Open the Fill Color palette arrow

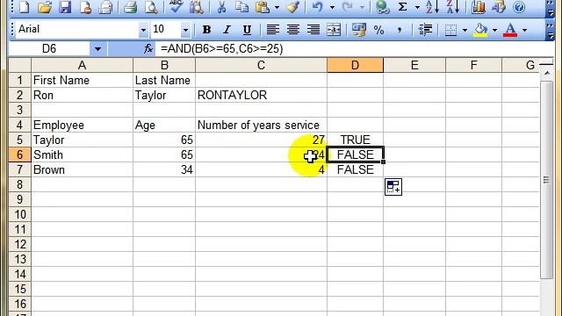[494, 30]
